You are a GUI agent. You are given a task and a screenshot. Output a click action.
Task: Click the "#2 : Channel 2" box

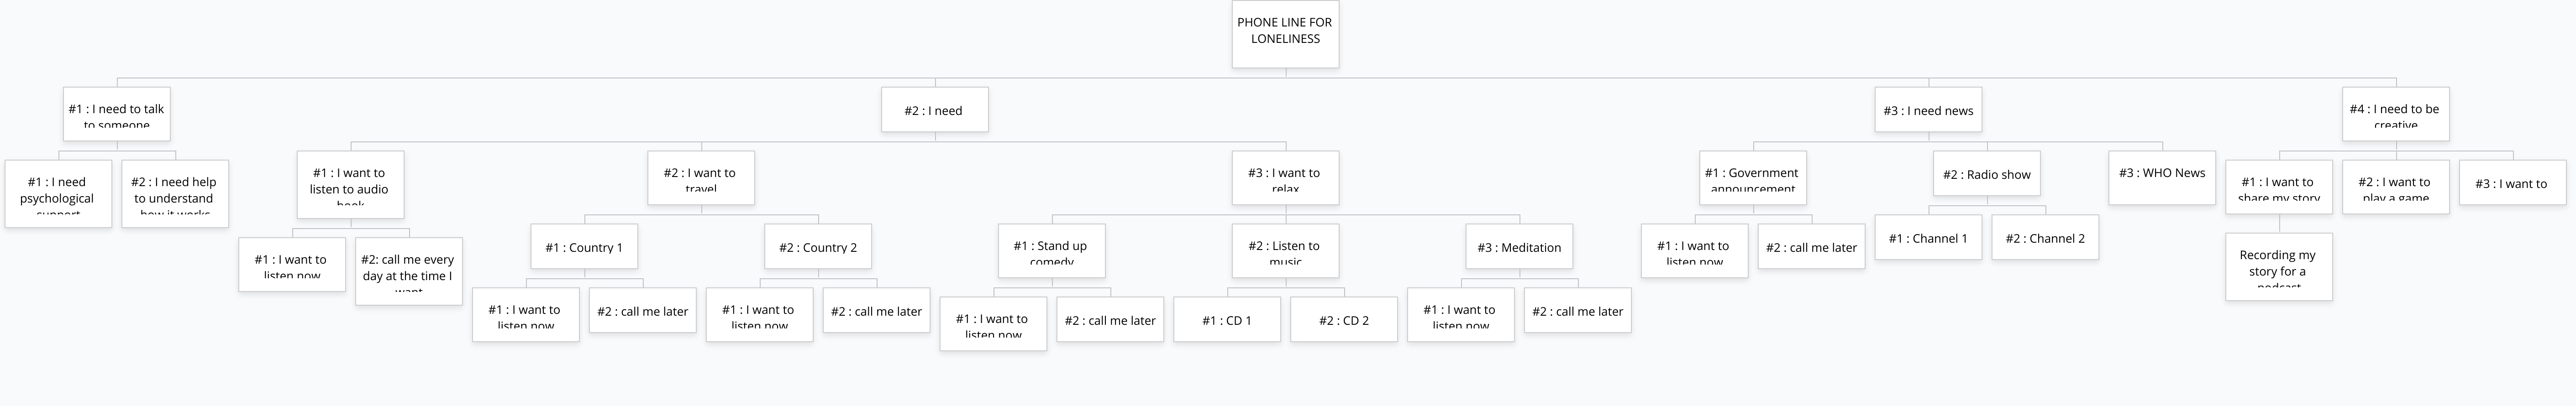tap(2045, 238)
